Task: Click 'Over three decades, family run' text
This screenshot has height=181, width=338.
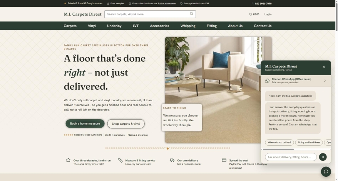Action: [x=92, y=160]
